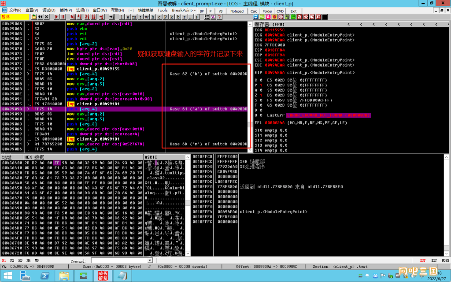The width and height of the screenshot is (451, 282).
Task: Open PowerShell from the taskbar
Action: [x=44, y=276]
